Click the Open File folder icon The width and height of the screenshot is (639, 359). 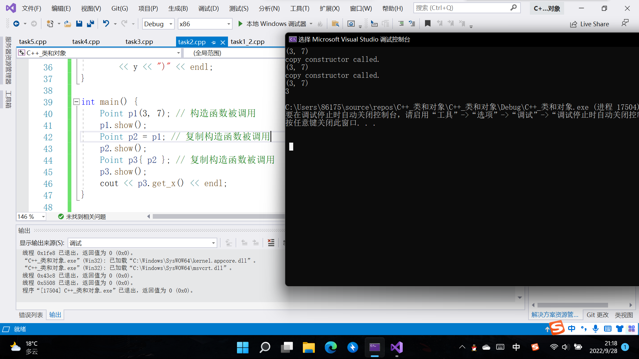tap(68, 24)
